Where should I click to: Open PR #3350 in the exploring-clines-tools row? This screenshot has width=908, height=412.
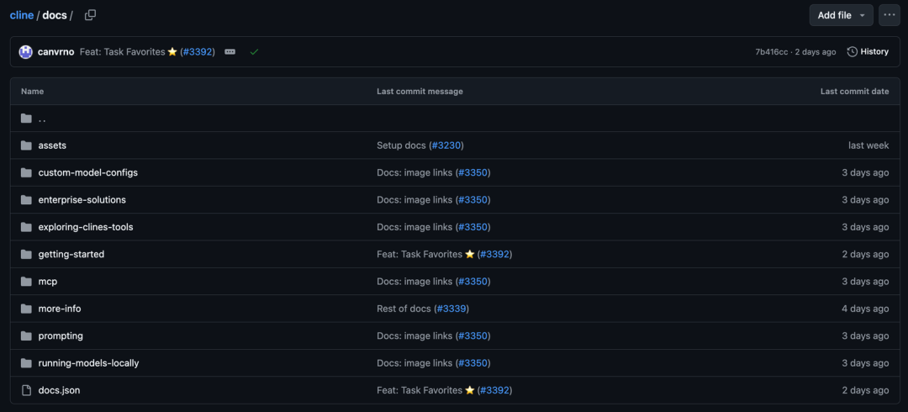click(x=472, y=227)
